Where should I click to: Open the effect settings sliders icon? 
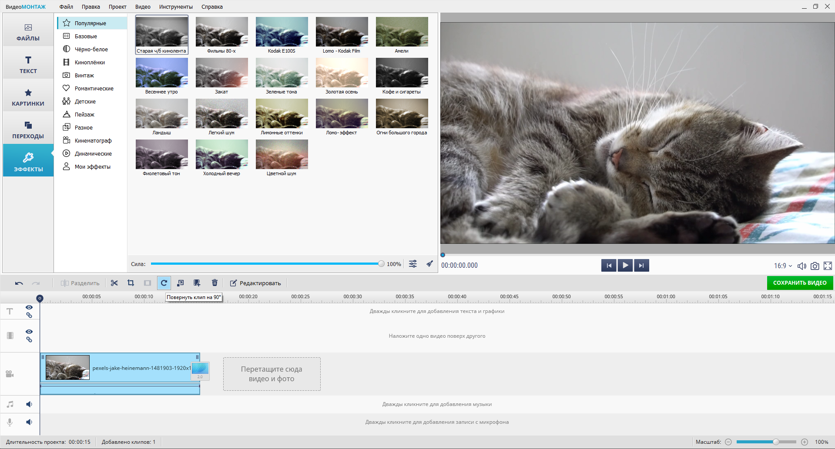pos(413,264)
